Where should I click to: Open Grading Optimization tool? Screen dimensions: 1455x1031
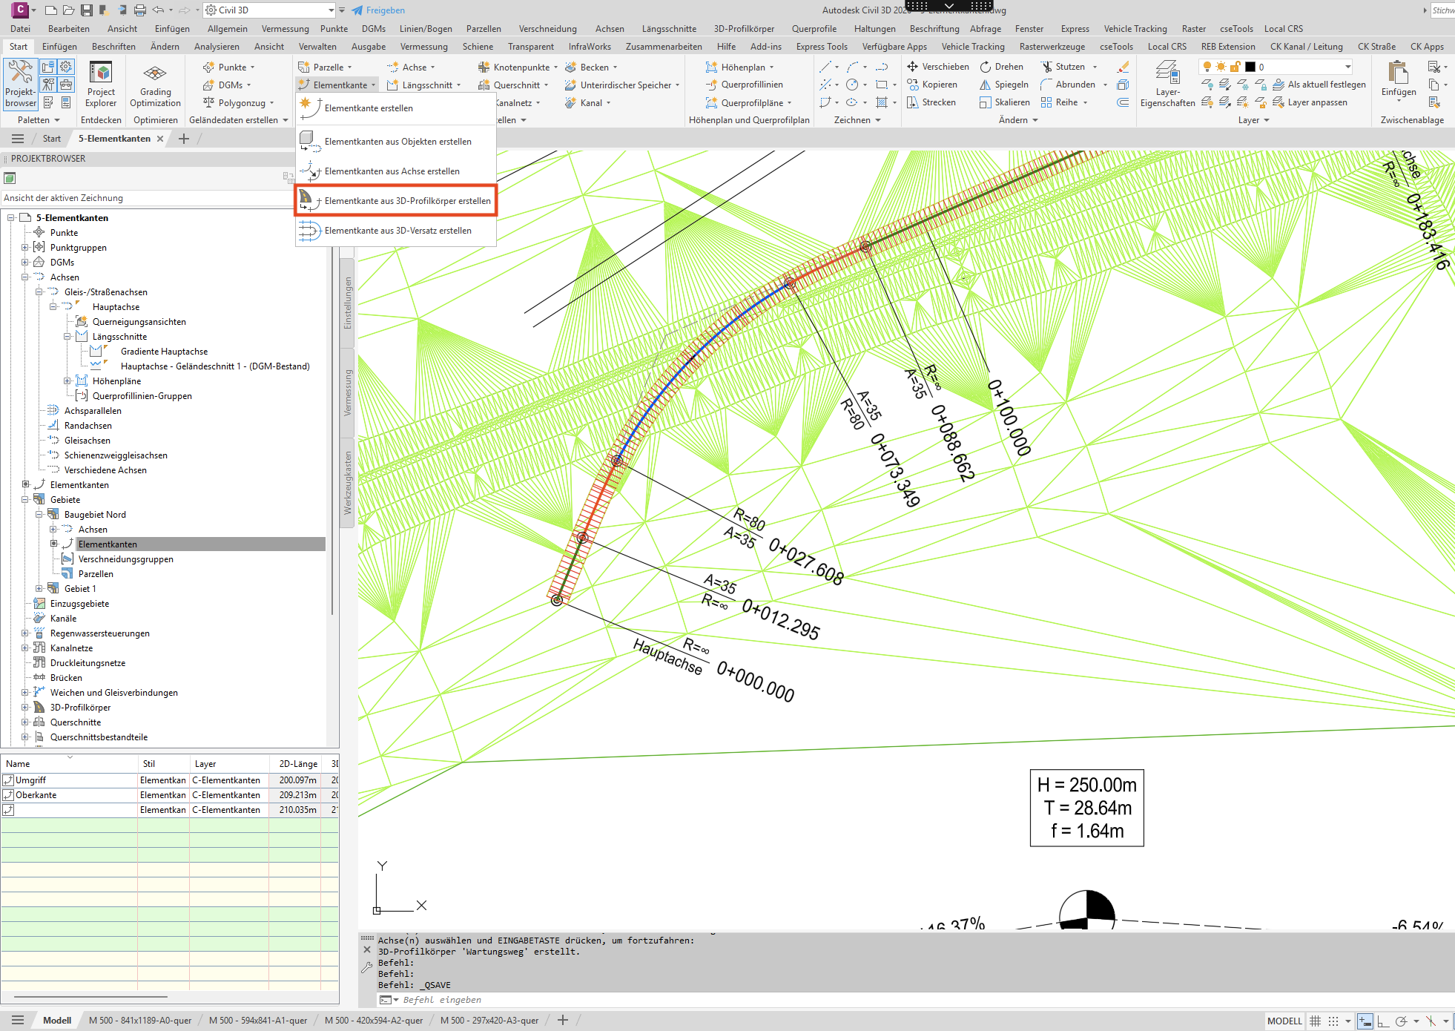tap(155, 84)
